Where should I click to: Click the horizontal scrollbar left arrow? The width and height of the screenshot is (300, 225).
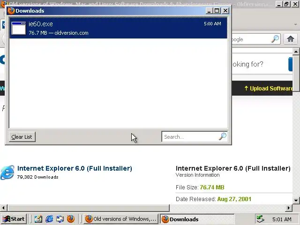[3, 208]
